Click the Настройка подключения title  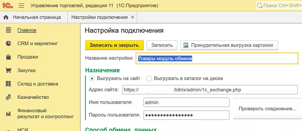[124, 30]
